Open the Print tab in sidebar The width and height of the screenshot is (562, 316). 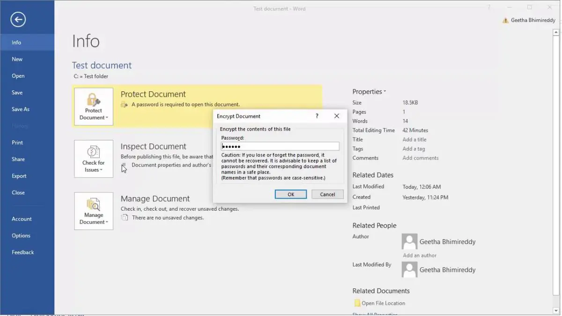17,143
